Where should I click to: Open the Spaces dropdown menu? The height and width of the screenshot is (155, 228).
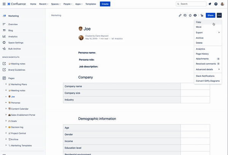[56, 4]
